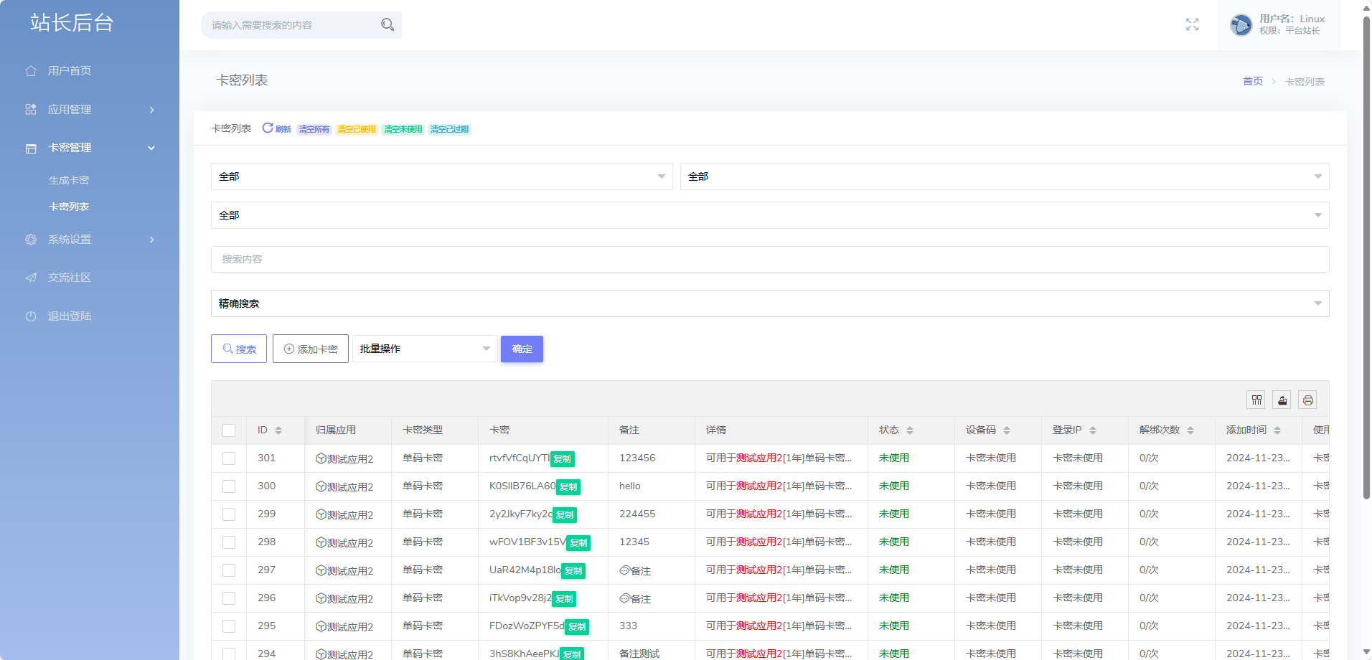
Task: Check the checkbox for row ID 301
Action: pos(229,458)
